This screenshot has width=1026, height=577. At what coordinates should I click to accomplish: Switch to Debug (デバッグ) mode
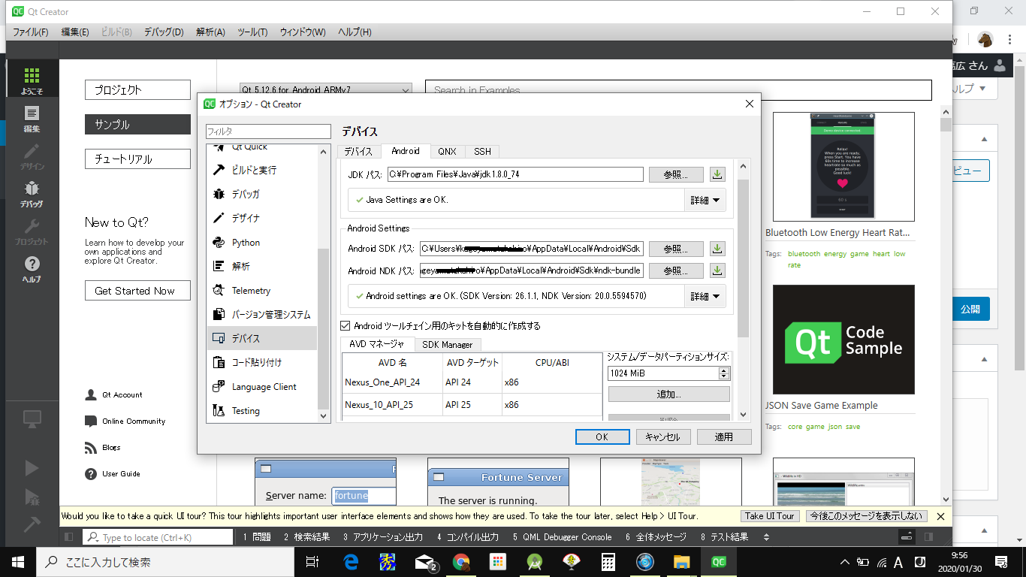coord(32,194)
